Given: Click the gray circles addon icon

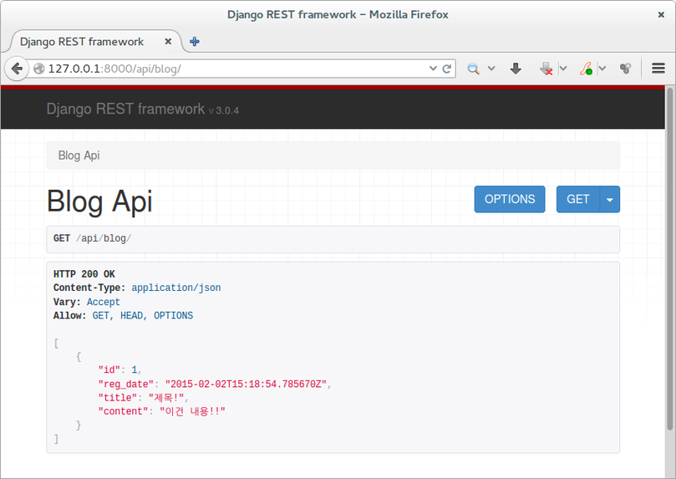Looking at the screenshot, I should pyautogui.click(x=625, y=69).
